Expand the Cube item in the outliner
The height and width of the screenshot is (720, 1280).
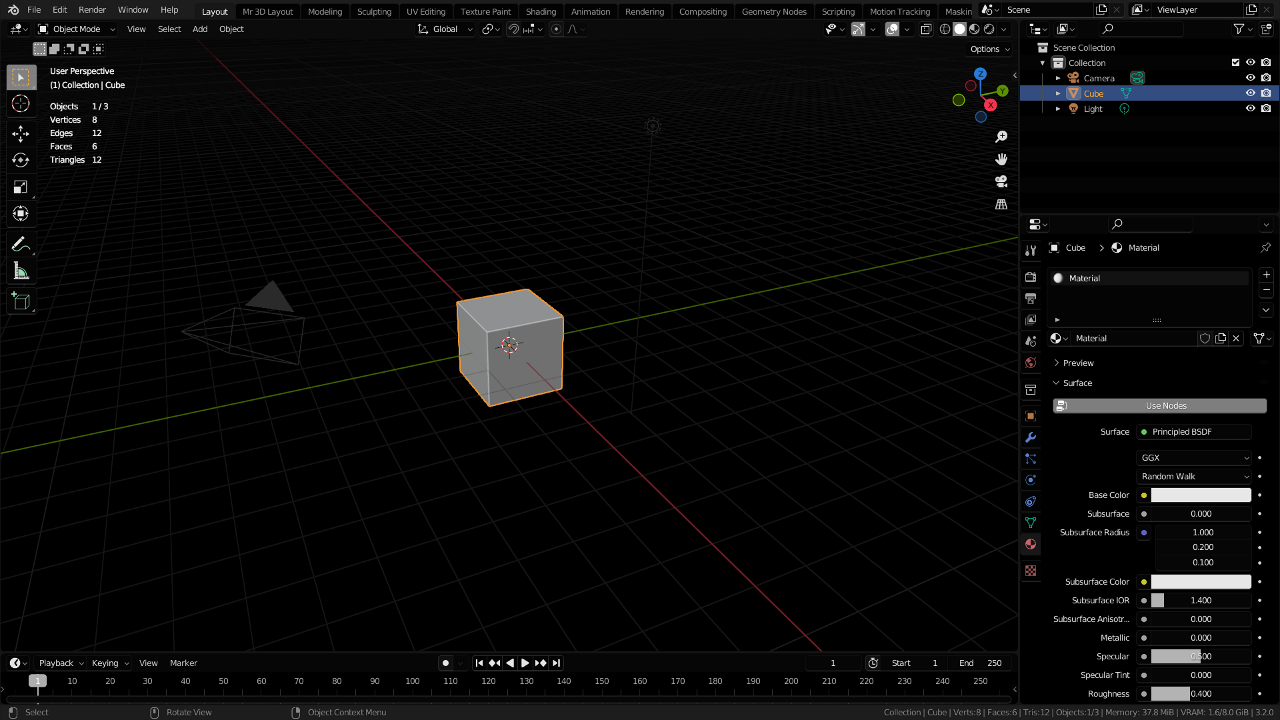[x=1058, y=93]
